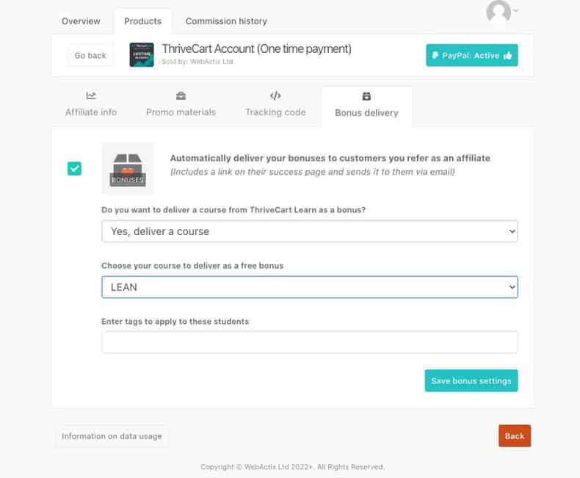Expand the avatar dropdown chevron

click(x=516, y=10)
